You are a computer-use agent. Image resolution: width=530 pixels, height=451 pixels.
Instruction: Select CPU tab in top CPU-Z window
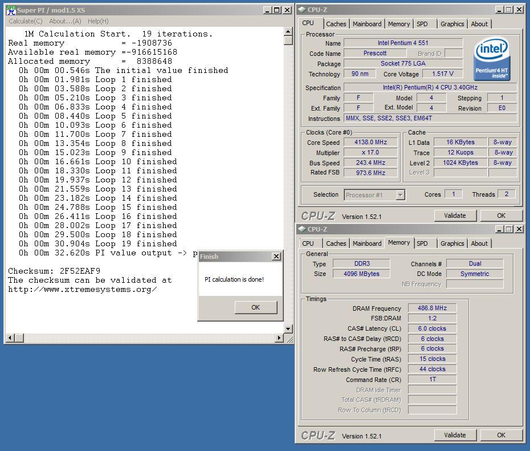tap(308, 23)
